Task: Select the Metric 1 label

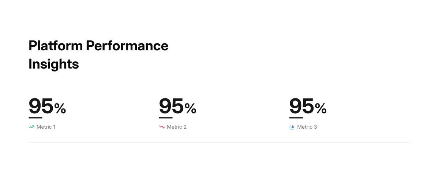Action: pos(46,127)
